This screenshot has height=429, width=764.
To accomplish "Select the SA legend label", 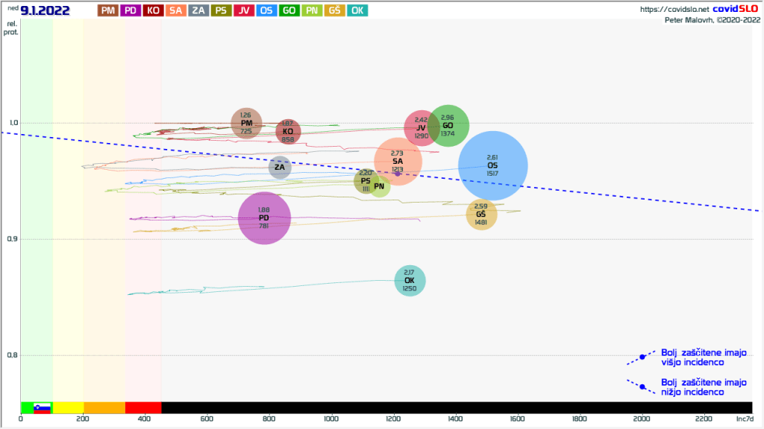I will [176, 10].
